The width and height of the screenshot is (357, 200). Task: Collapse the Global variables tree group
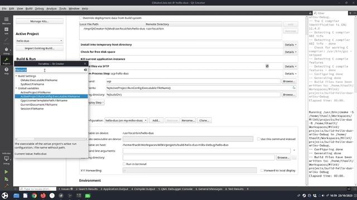[x=16, y=88]
